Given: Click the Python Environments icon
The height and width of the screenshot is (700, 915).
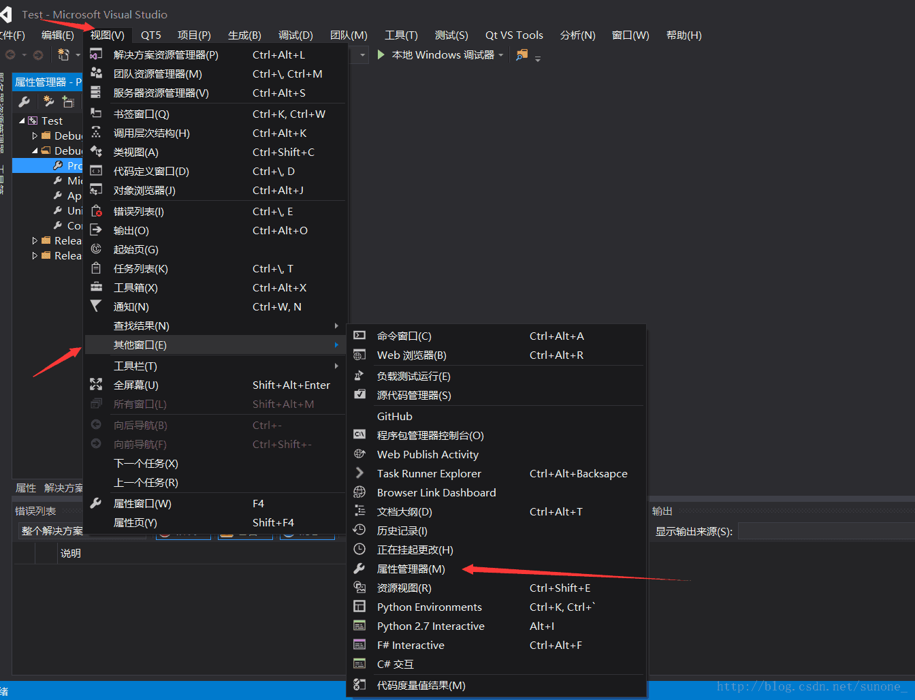Looking at the screenshot, I should [359, 606].
